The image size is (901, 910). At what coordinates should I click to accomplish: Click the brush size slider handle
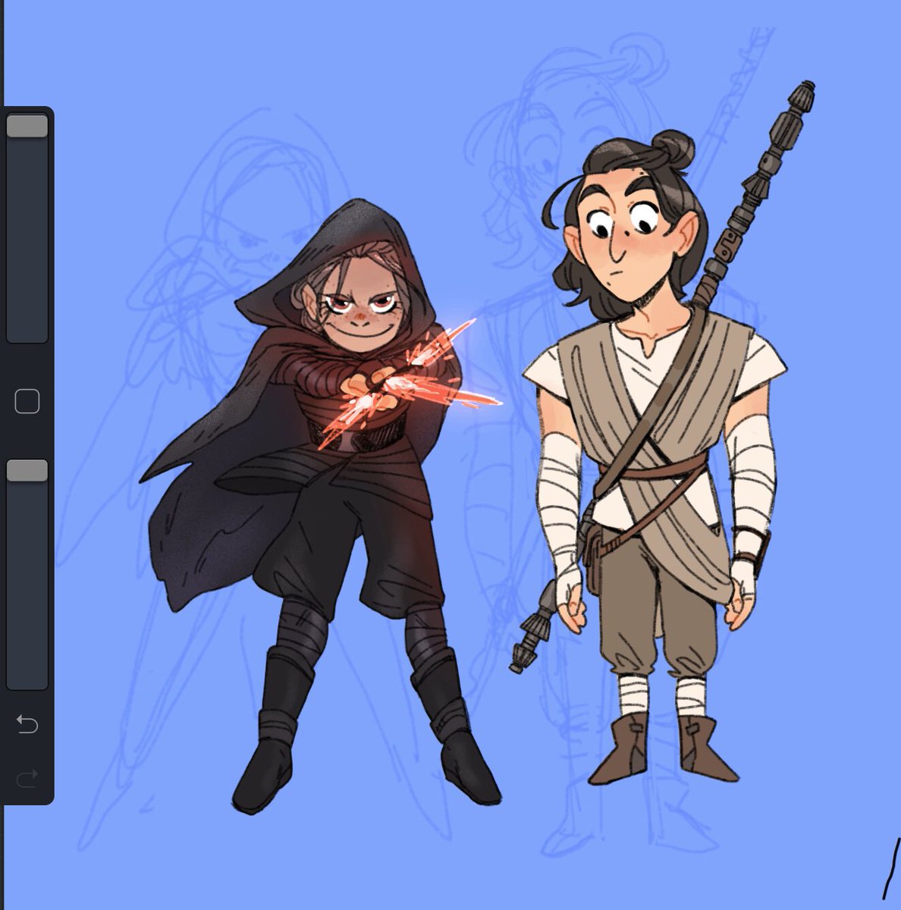tap(27, 126)
